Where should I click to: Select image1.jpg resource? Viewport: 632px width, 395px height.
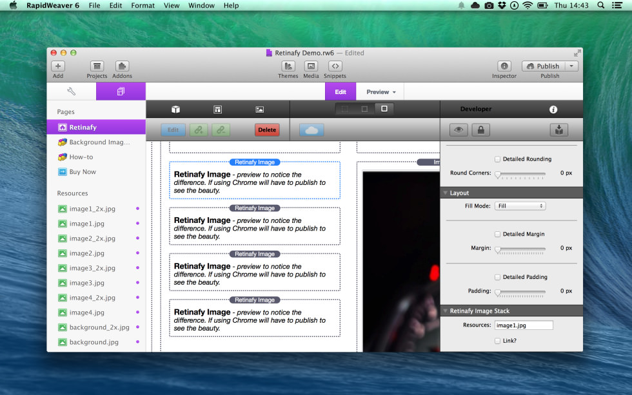[96, 224]
